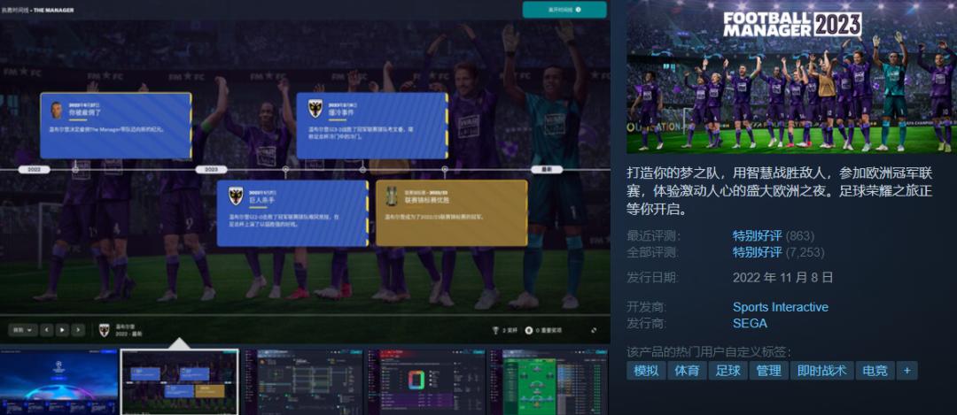Click the 即时战术 tag
The image size is (957, 415).
tap(822, 371)
